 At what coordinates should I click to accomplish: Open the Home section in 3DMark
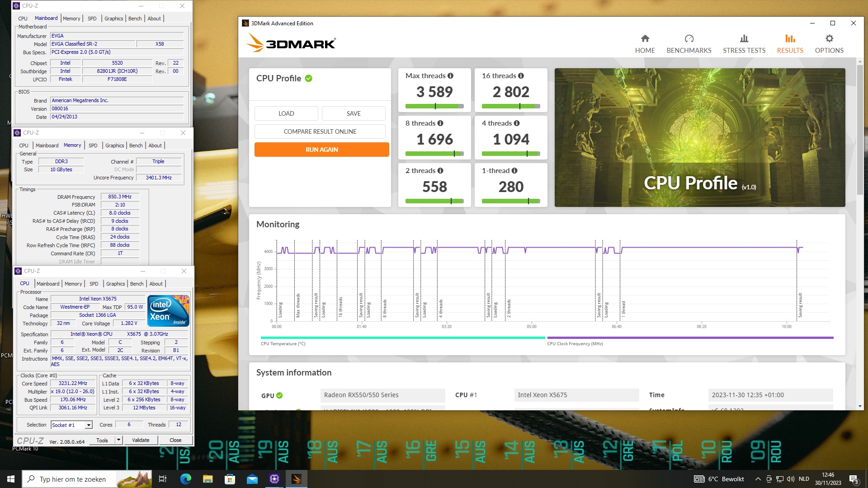[x=645, y=44]
